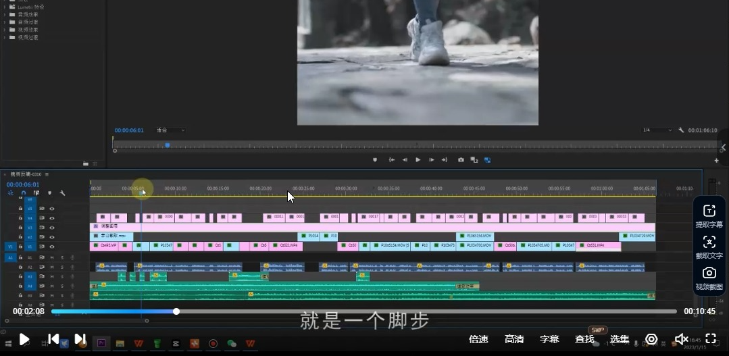Click the comparison view icon
This screenshot has height=356, width=729.
coord(474,160)
